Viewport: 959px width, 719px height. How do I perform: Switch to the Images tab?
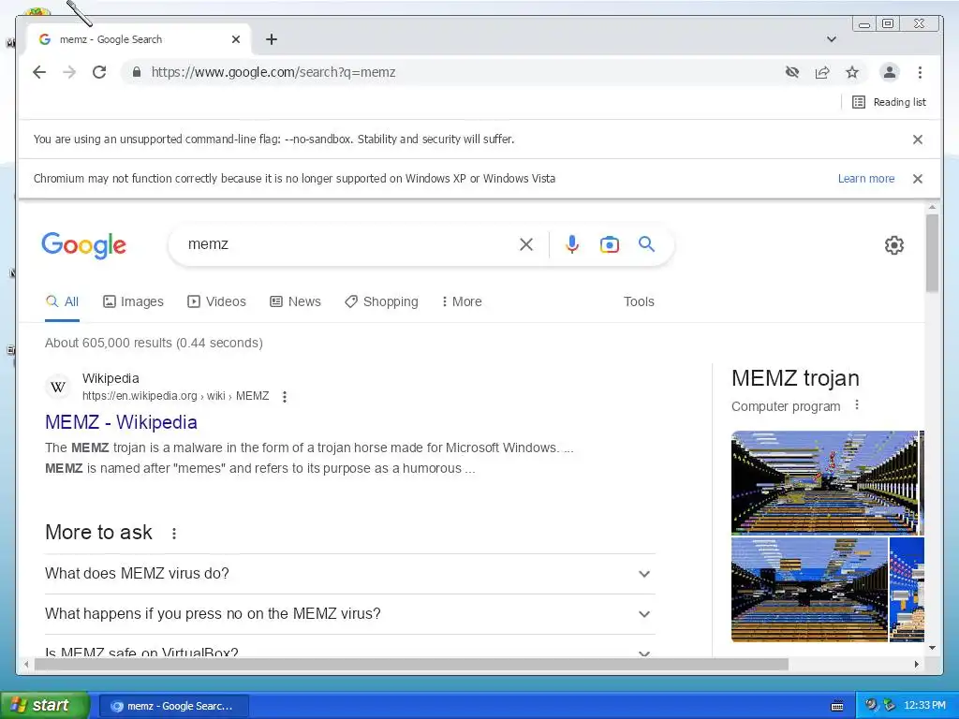coord(133,301)
